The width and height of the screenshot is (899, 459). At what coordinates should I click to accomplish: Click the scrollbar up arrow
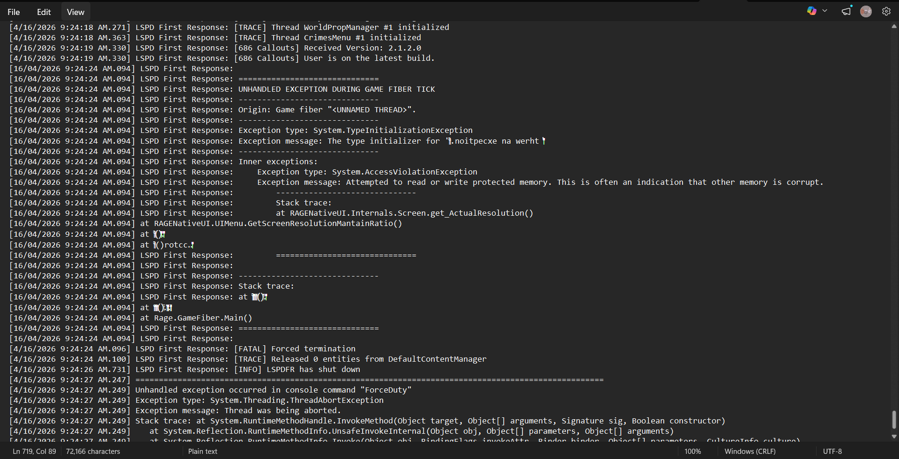tap(894, 27)
